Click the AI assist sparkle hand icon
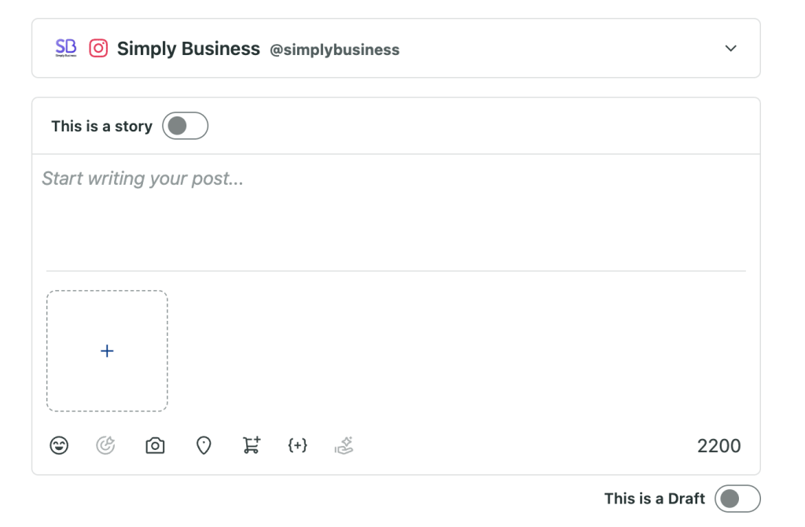This screenshot has height=527, width=805. (344, 445)
